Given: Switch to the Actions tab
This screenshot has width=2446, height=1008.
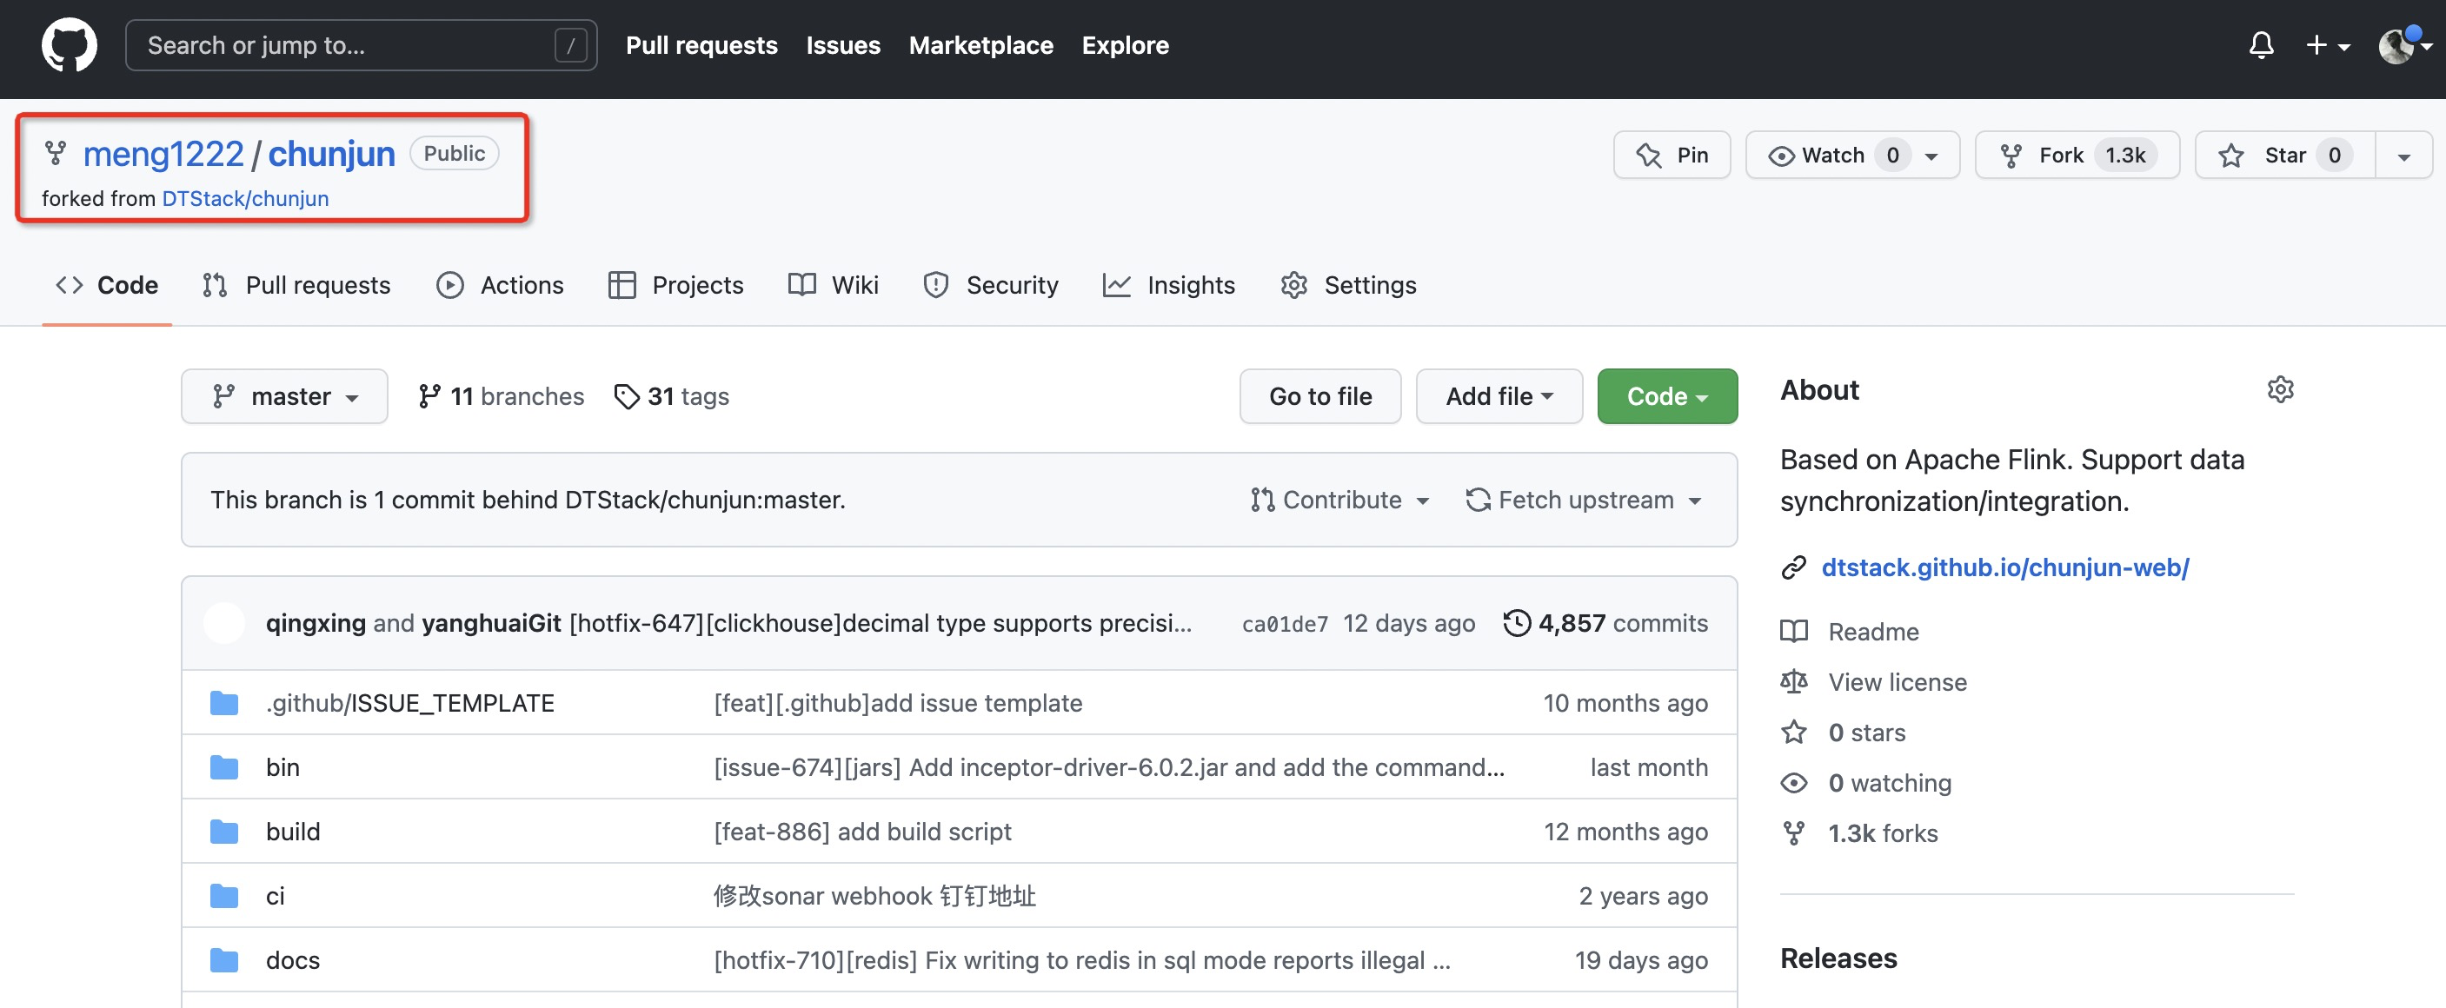Looking at the screenshot, I should (500, 286).
